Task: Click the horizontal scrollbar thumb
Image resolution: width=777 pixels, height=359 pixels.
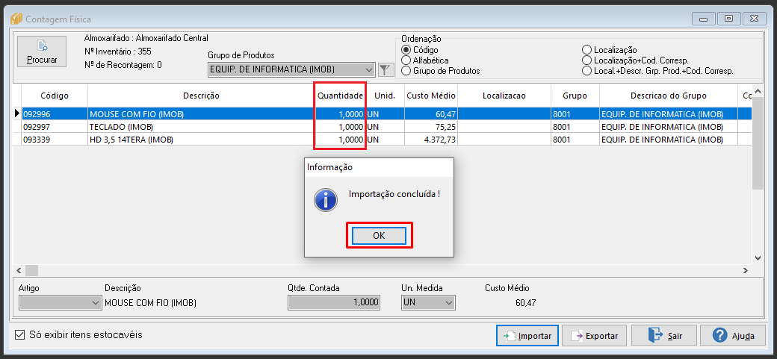Action: (x=31, y=270)
